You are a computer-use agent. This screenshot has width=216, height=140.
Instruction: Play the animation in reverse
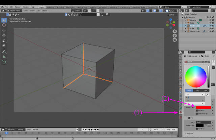point(89,130)
